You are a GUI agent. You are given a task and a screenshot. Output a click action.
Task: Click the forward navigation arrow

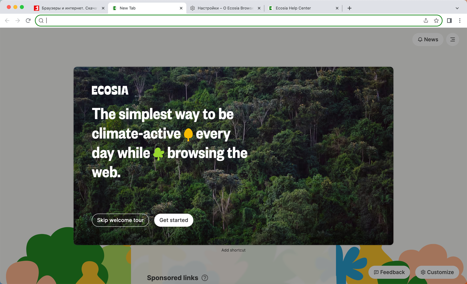click(x=18, y=21)
